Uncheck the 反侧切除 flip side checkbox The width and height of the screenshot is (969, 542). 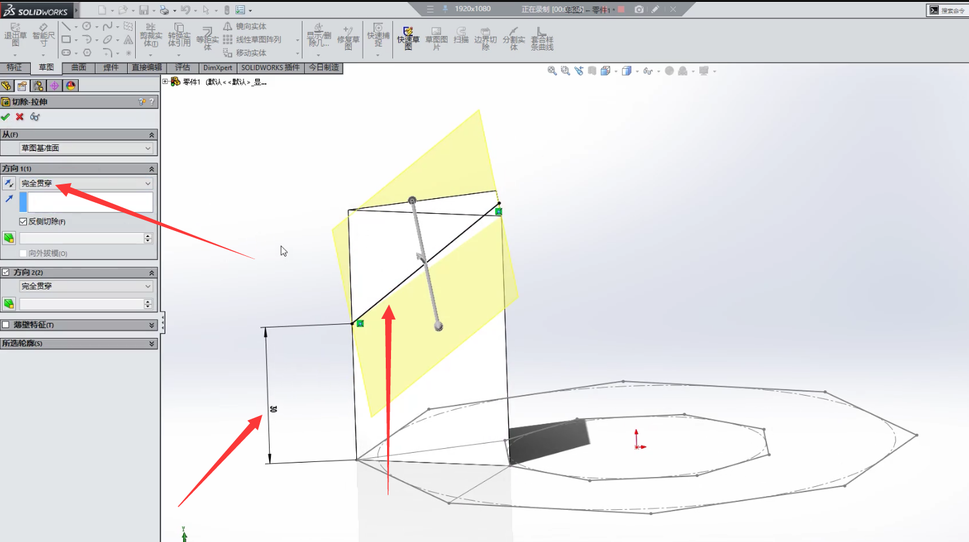click(x=23, y=222)
